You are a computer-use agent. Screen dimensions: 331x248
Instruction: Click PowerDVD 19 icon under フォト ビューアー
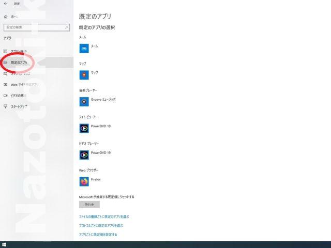84,128
